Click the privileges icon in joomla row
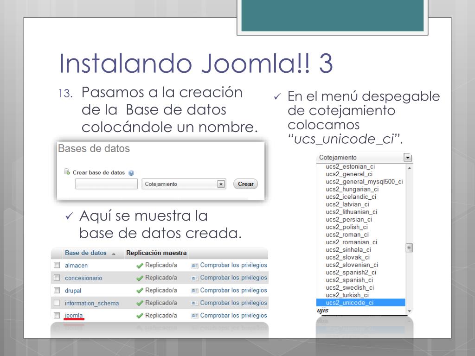 coord(194,316)
